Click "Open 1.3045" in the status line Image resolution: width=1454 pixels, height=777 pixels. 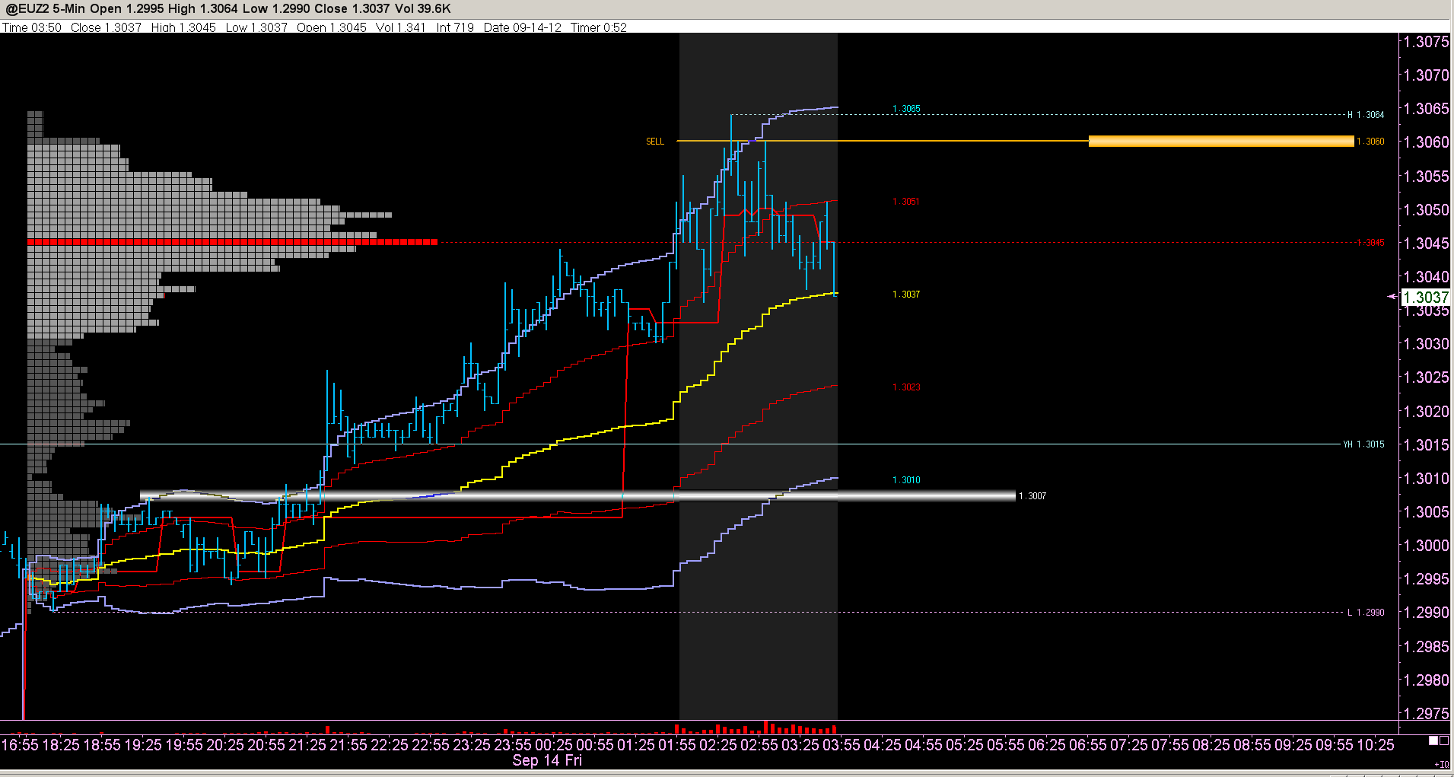coord(332,27)
